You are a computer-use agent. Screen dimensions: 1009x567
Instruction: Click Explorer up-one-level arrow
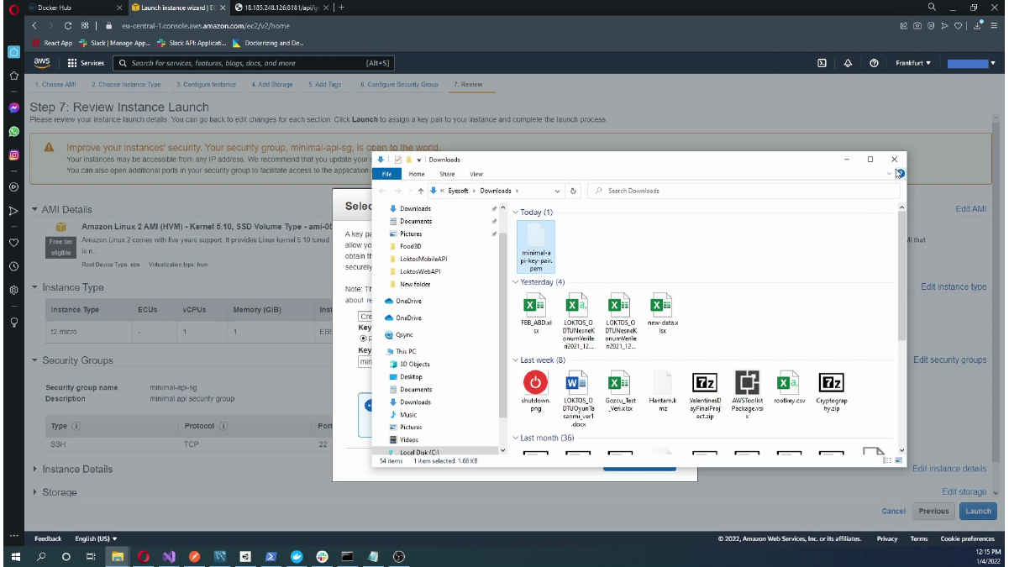pyautogui.click(x=420, y=191)
